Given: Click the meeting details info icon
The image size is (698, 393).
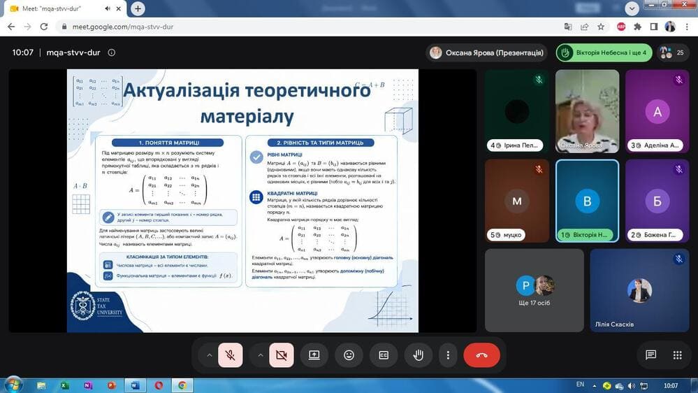Looking at the screenshot, I should (x=112, y=52).
